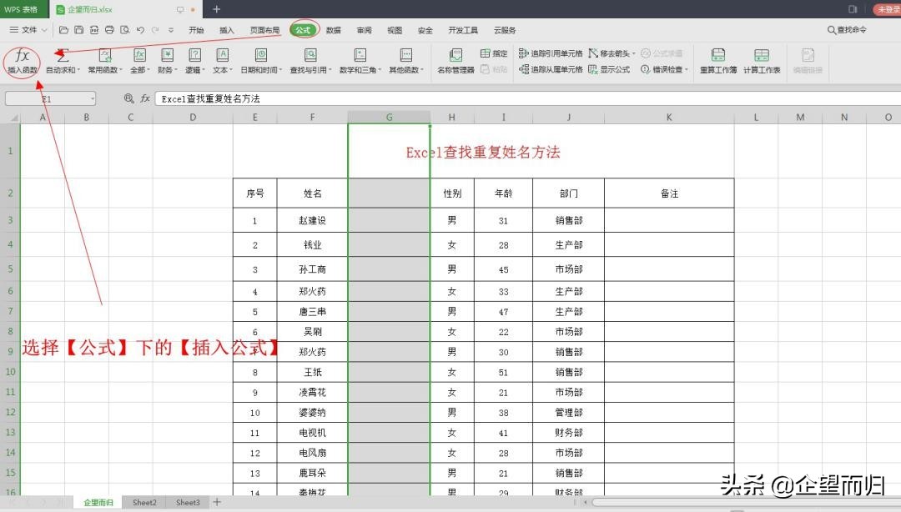The image size is (901, 512).
Task: Select the 公式 tab
Action: pos(304,30)
